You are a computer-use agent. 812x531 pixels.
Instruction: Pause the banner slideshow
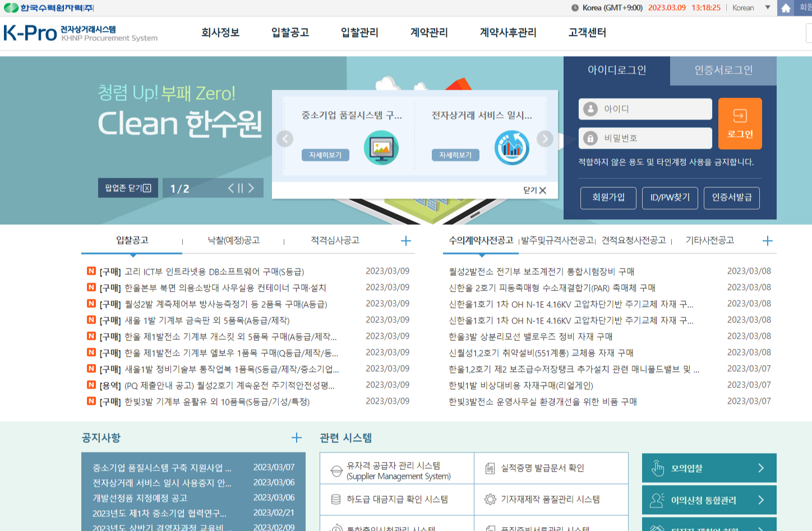coord(241,188)
